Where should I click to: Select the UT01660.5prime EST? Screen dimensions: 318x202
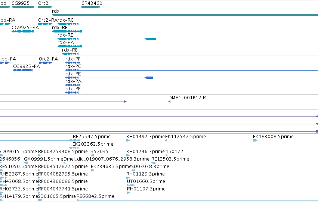point(131,186)
